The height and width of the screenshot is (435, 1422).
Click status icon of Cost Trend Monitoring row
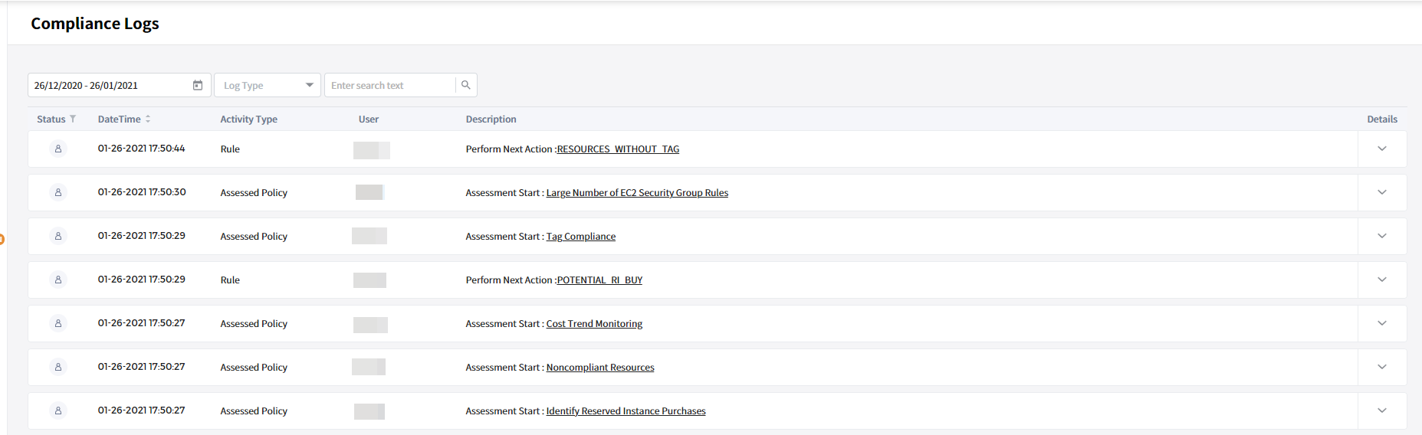click(x=57, y=323)
